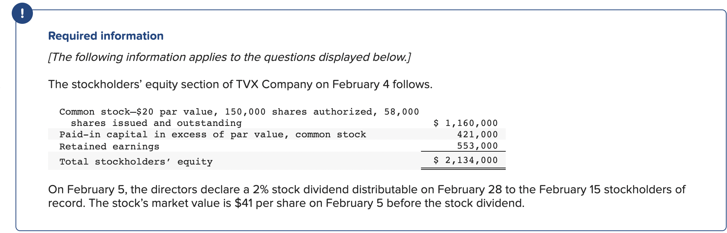Image resolution: width=727 pixels, height=233 pixels.
Task: Select the $ 1,160,000 common stock amount
Action: (x=466, y=123)
